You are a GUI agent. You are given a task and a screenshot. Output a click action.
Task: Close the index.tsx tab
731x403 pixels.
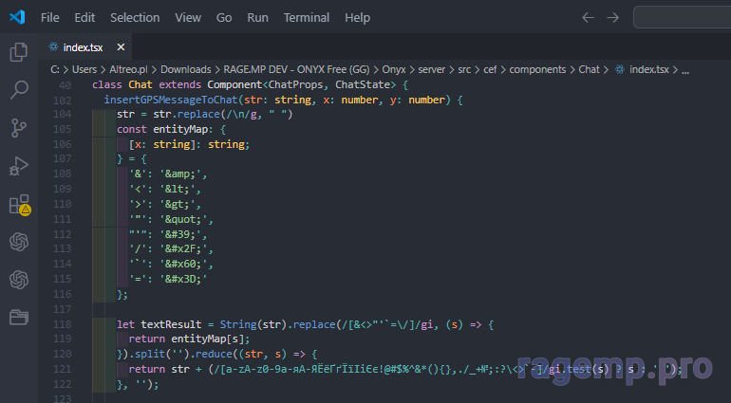(122, 46)
